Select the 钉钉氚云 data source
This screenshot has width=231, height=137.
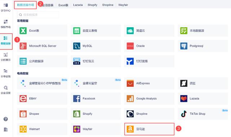95,61
